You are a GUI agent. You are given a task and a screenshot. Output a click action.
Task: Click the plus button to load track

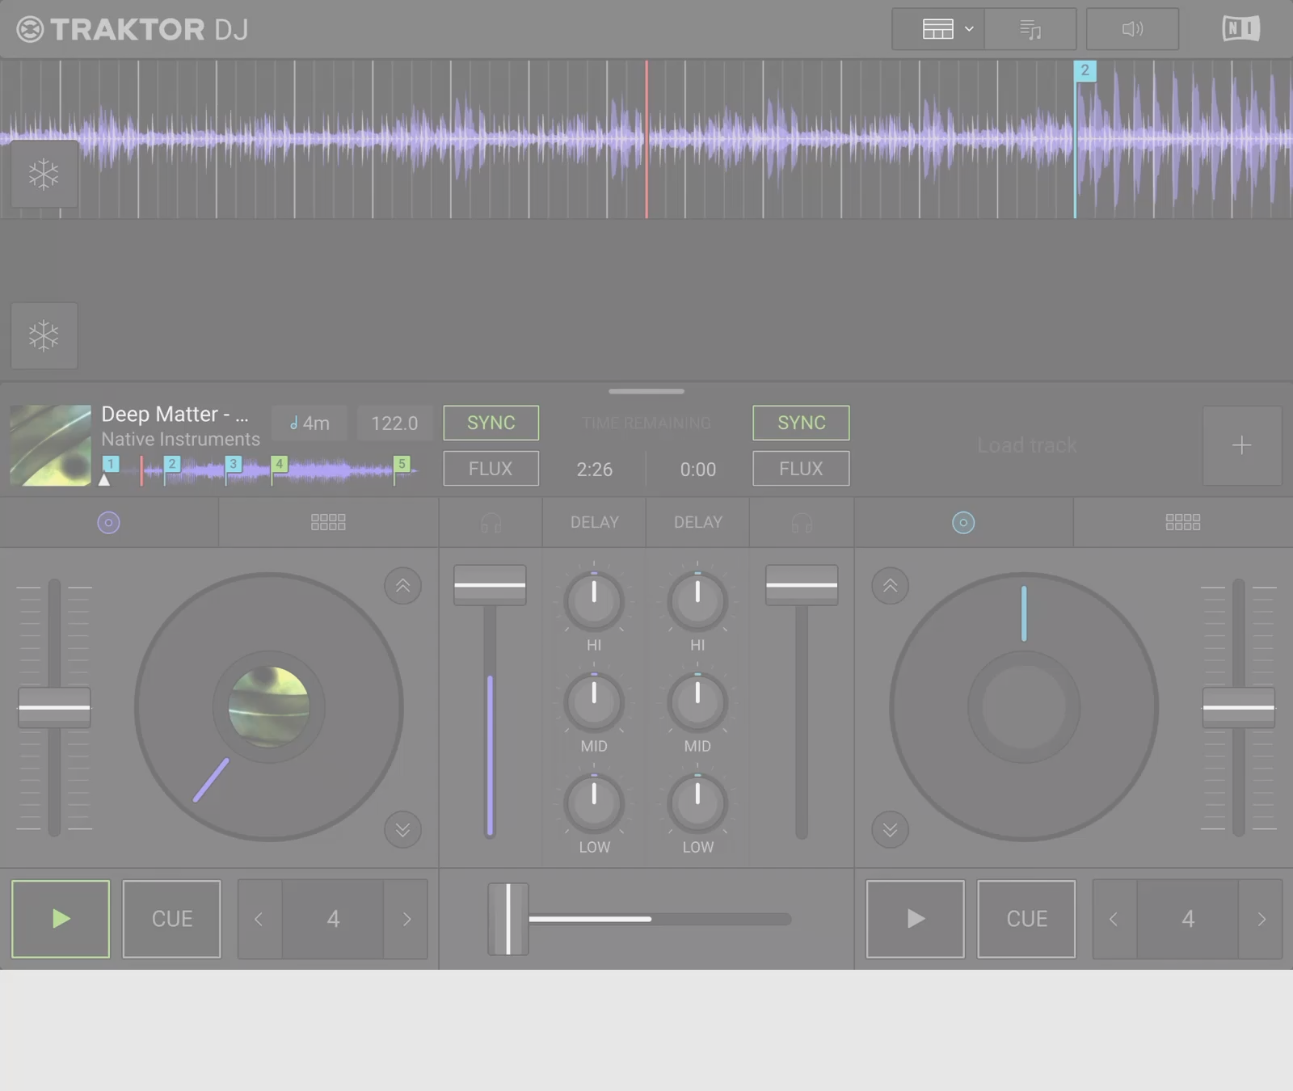(x=1242, y=445)
